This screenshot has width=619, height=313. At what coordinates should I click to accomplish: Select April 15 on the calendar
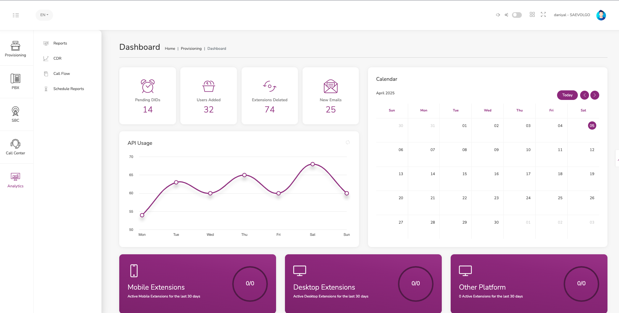click(x=464, y=174)
